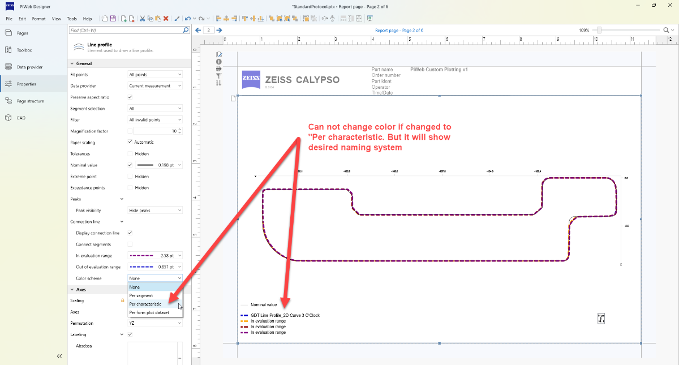This screenshot has height=365, width=679.
Task: Click the Cut scissors icon
Action: tap(142, 19)
